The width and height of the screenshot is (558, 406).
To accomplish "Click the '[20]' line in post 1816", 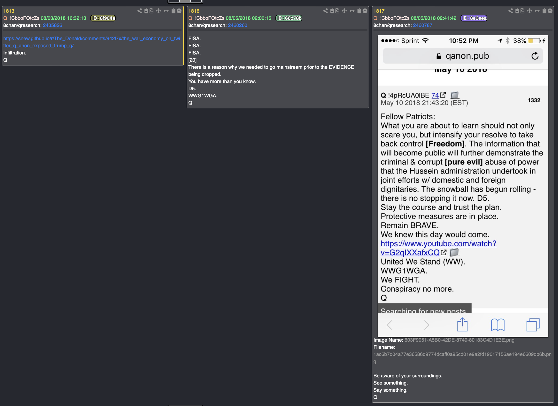I will tap(193, 60).
